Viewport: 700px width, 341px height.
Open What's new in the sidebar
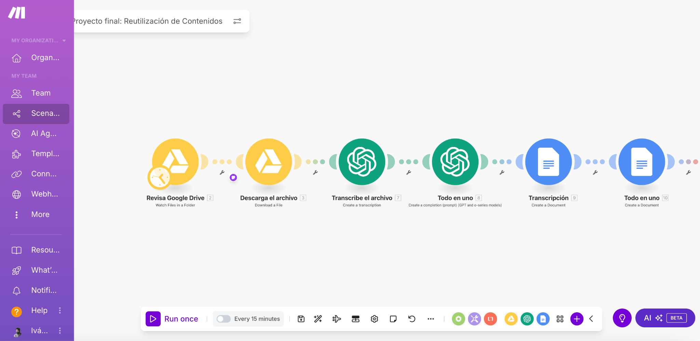pos(36,270)
